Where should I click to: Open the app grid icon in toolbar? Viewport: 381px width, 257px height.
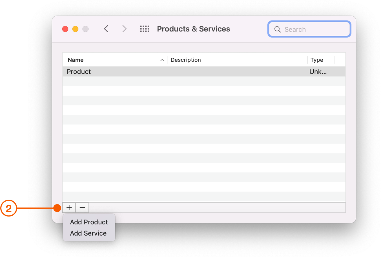coord(145,29)
